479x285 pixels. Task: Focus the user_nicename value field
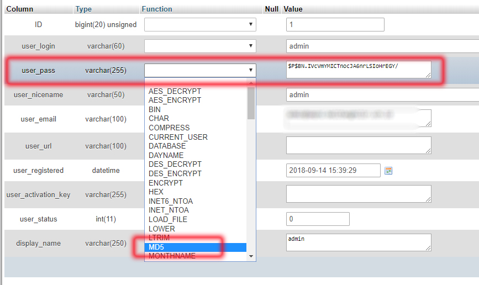coord(382,95)
